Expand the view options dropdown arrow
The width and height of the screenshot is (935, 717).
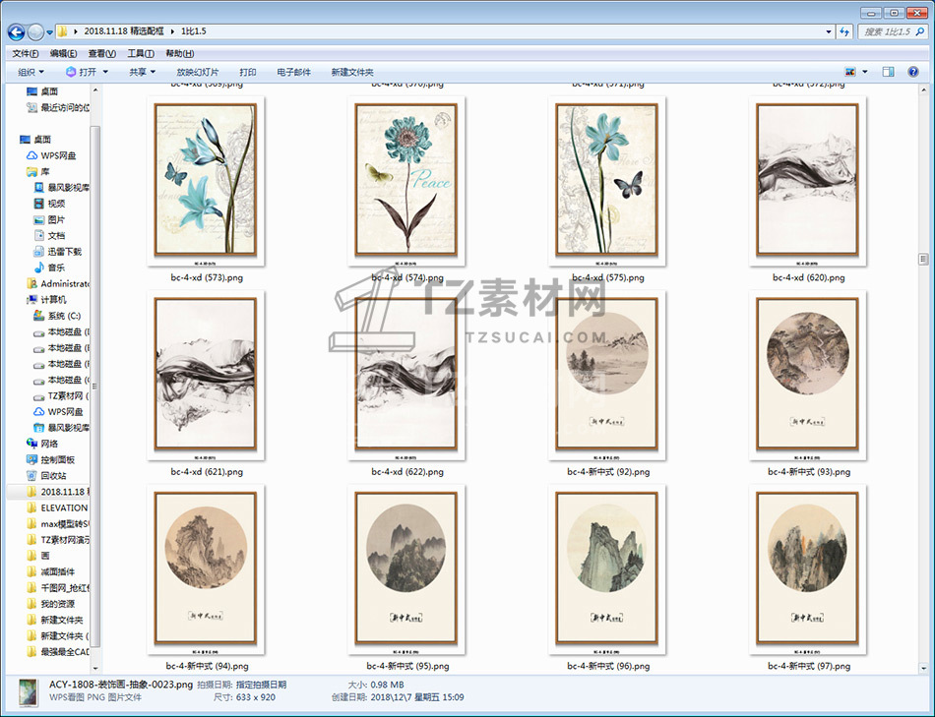tap(865, 72)
